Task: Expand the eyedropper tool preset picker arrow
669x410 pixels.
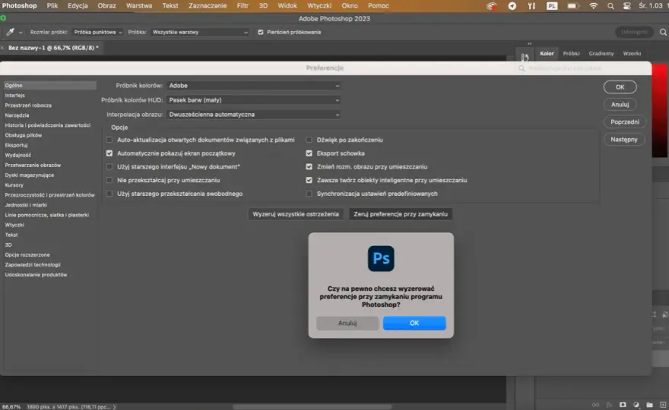Action: click(x=21, y=33)
